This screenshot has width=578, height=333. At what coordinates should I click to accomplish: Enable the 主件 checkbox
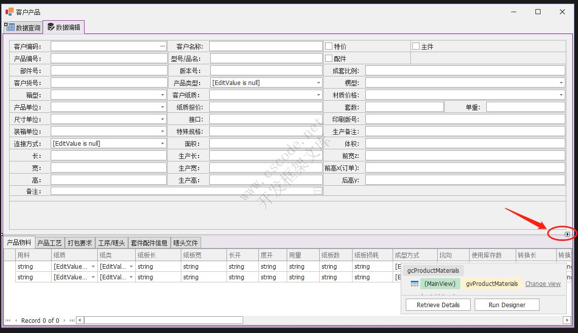coord(416,46)
